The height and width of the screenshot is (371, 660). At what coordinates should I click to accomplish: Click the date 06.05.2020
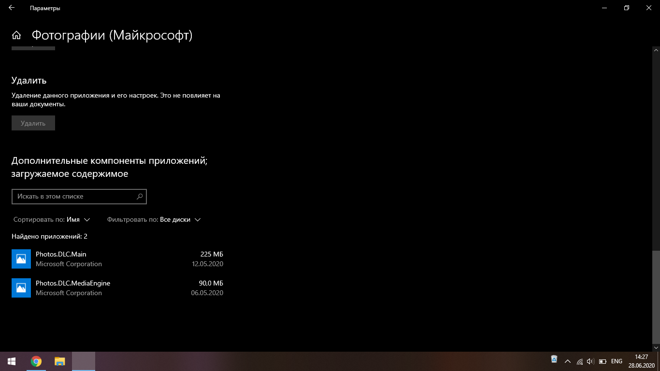pos(207,293)
